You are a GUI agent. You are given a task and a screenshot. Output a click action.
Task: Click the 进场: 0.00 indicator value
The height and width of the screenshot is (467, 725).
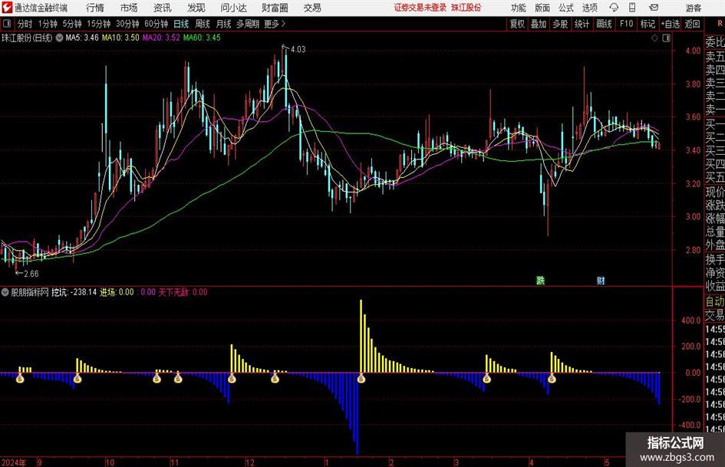(x=117, y=291)
